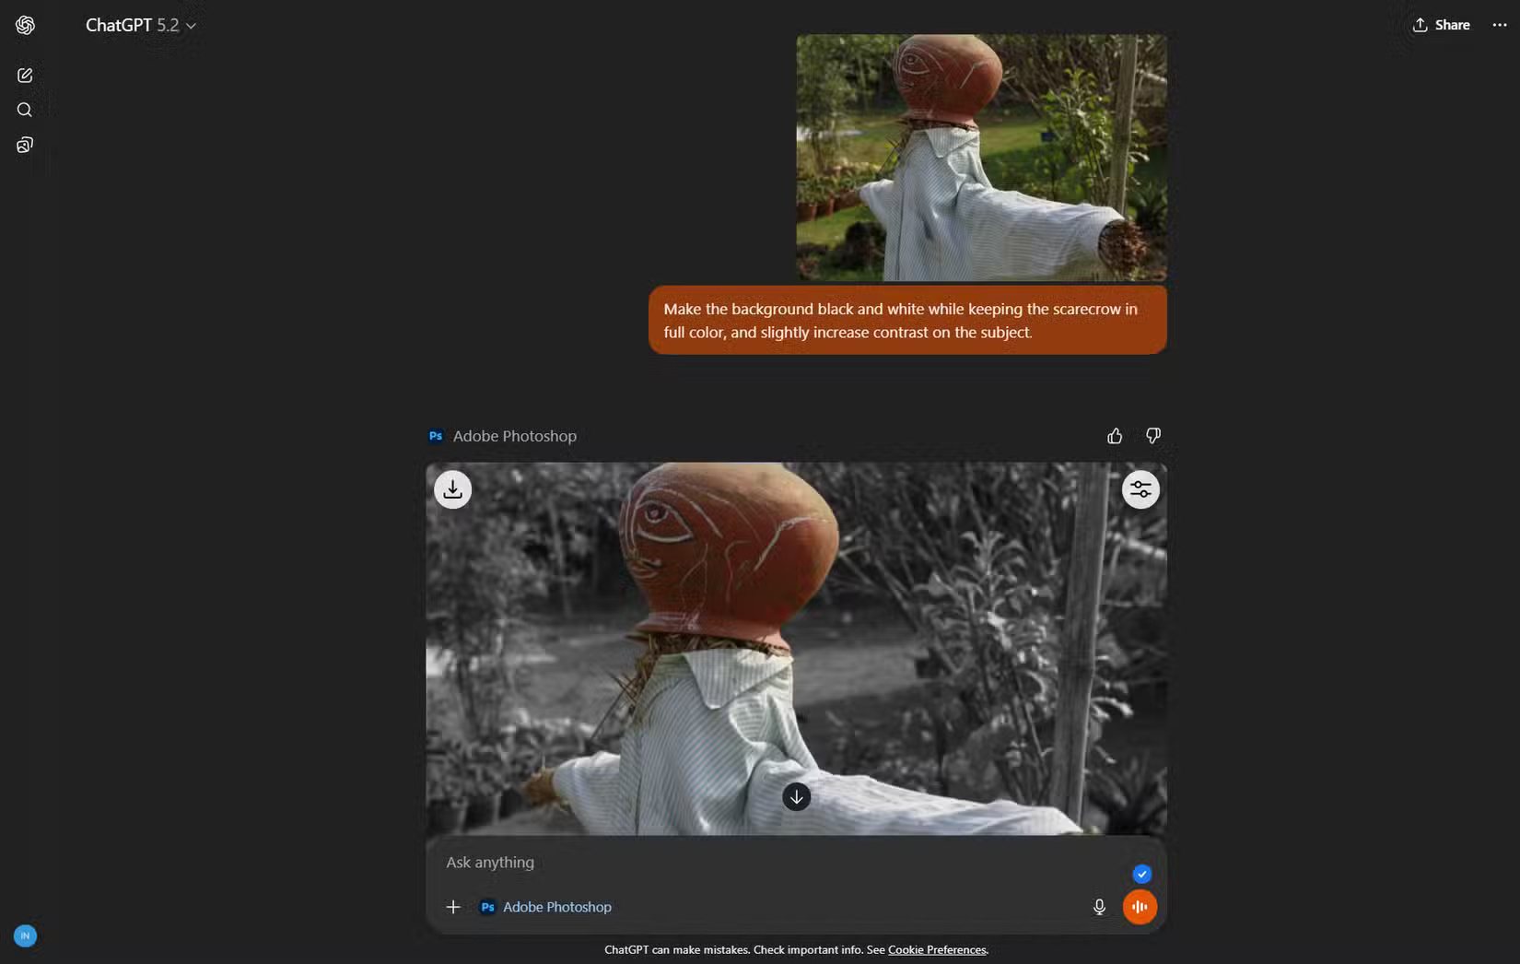Open the library images icon in sidebar
Viewport: 1520px width, 964px height.
pos(25,146)
